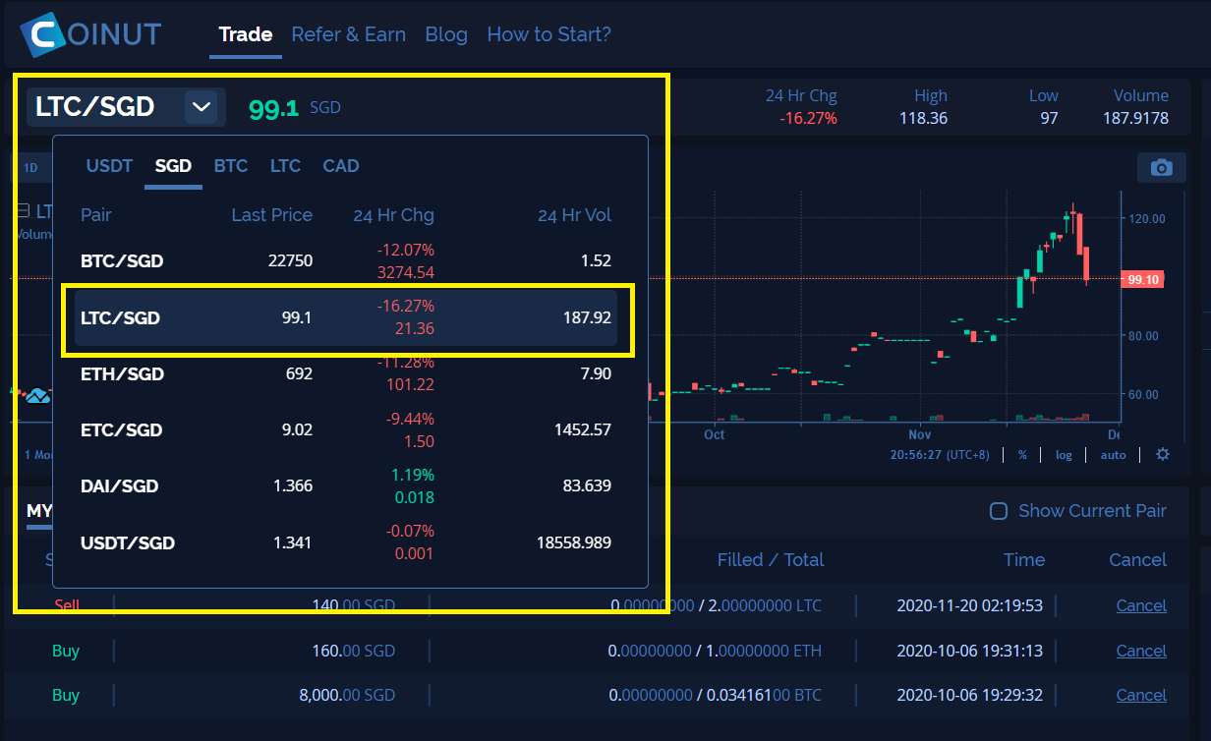Image resolution: width=1211 pixels, height=741 pixels.
Task: Go to the Blog link
Action: pyautogui.click(x=446, y=34)
